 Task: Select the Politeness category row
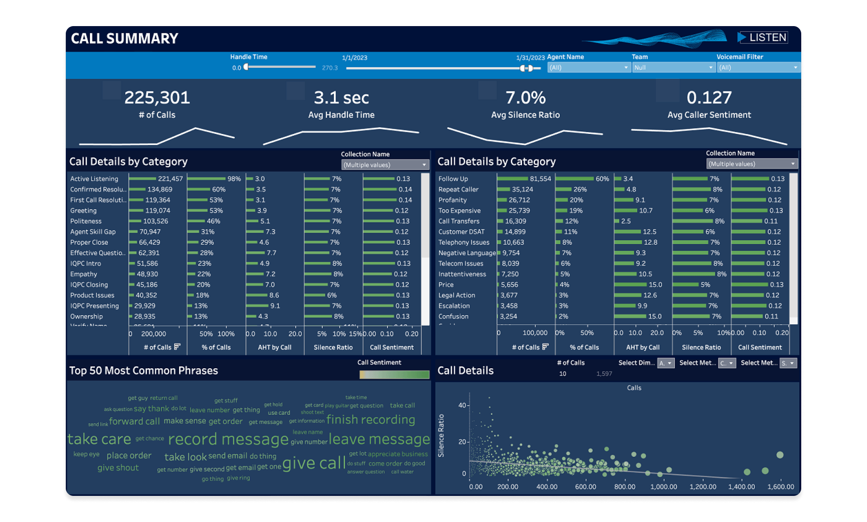(x=244, y=221)
